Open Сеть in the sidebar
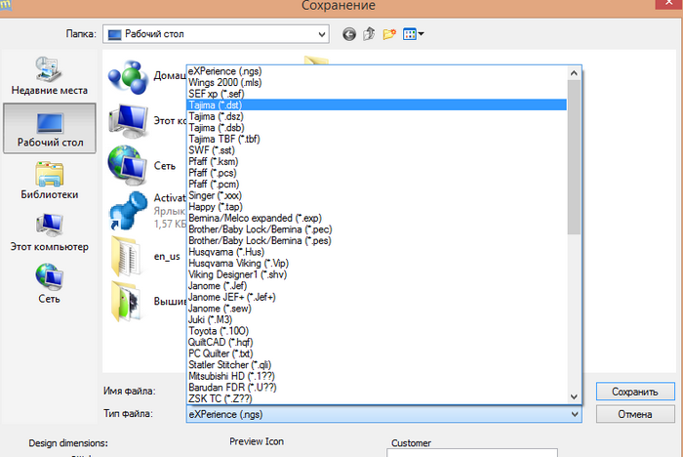683x457 pixels. pos(49,284)
